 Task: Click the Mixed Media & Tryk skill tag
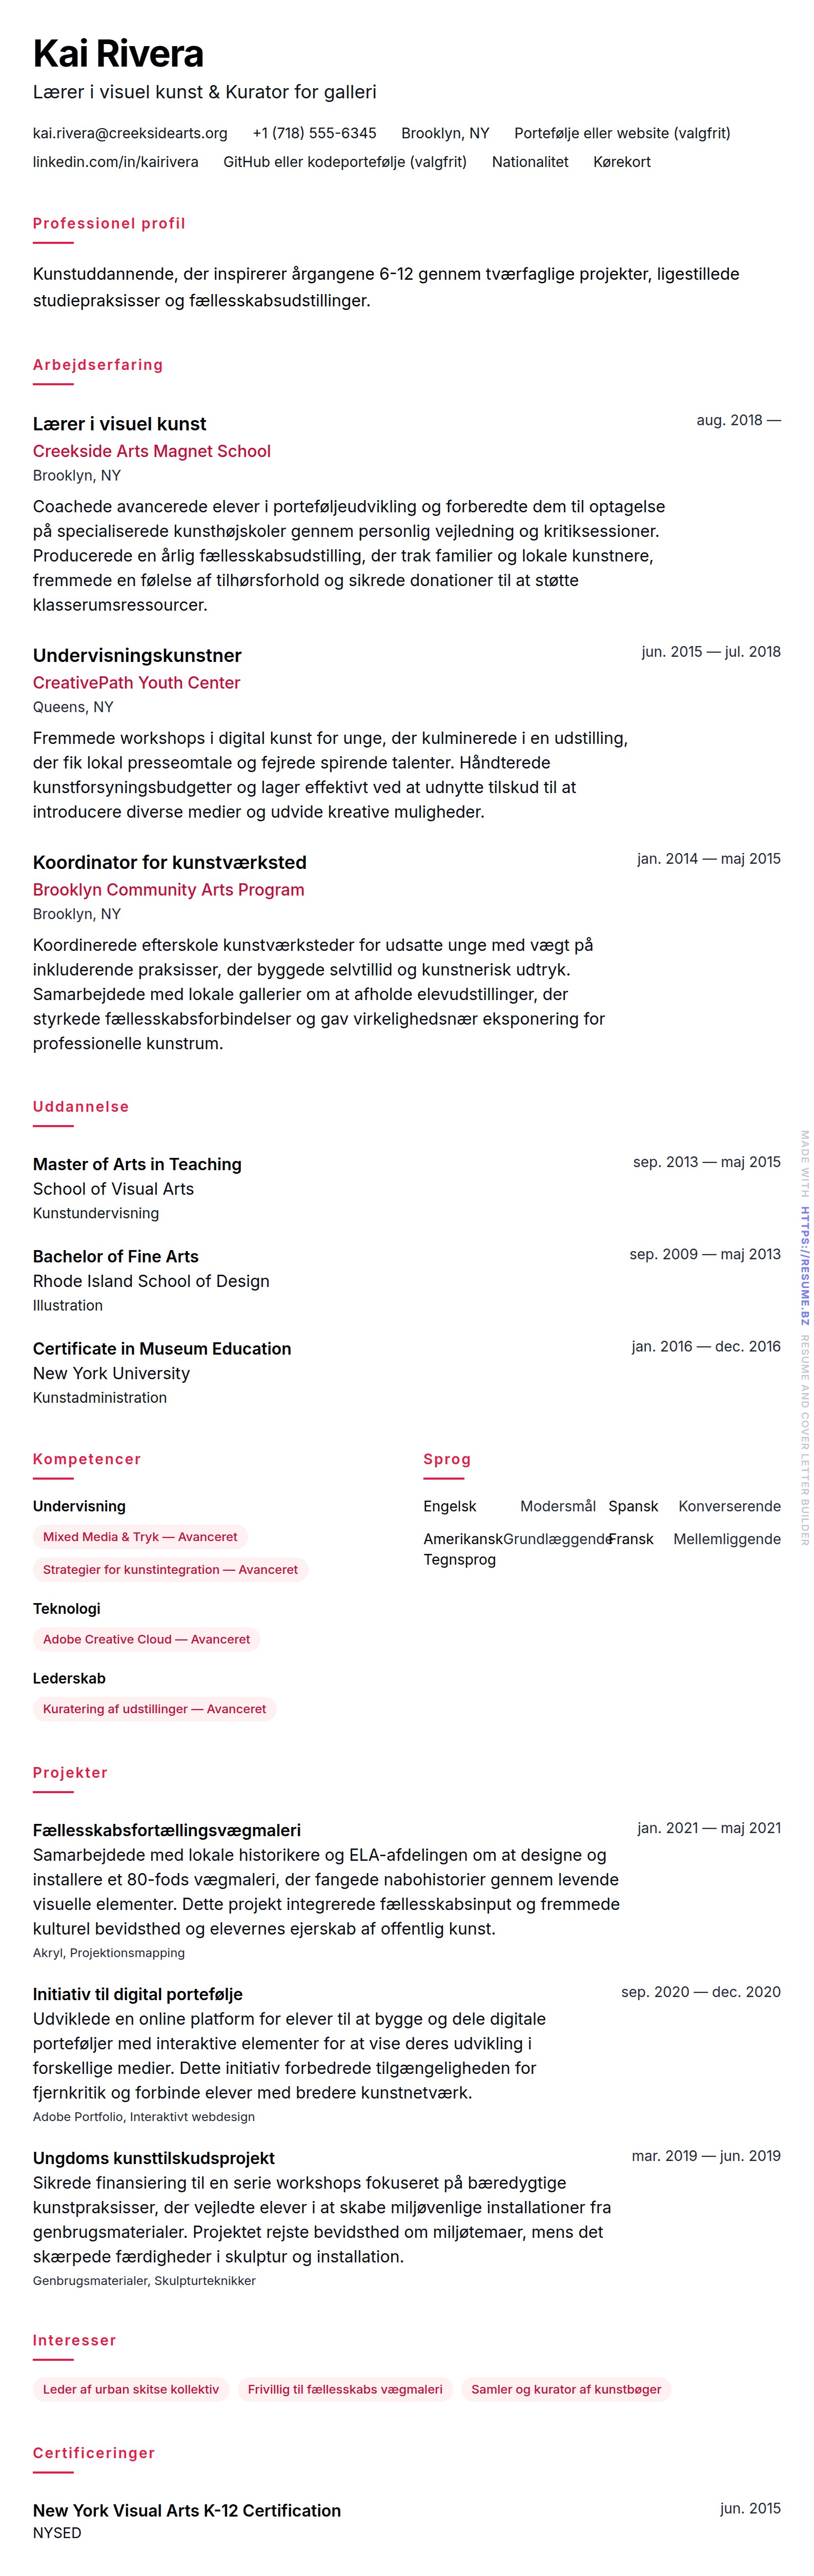pyautogui.click(x=140, y=1537)
